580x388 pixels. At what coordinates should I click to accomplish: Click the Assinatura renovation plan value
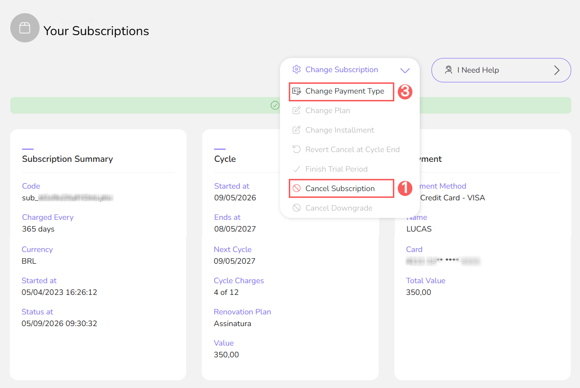coord(232,324)
